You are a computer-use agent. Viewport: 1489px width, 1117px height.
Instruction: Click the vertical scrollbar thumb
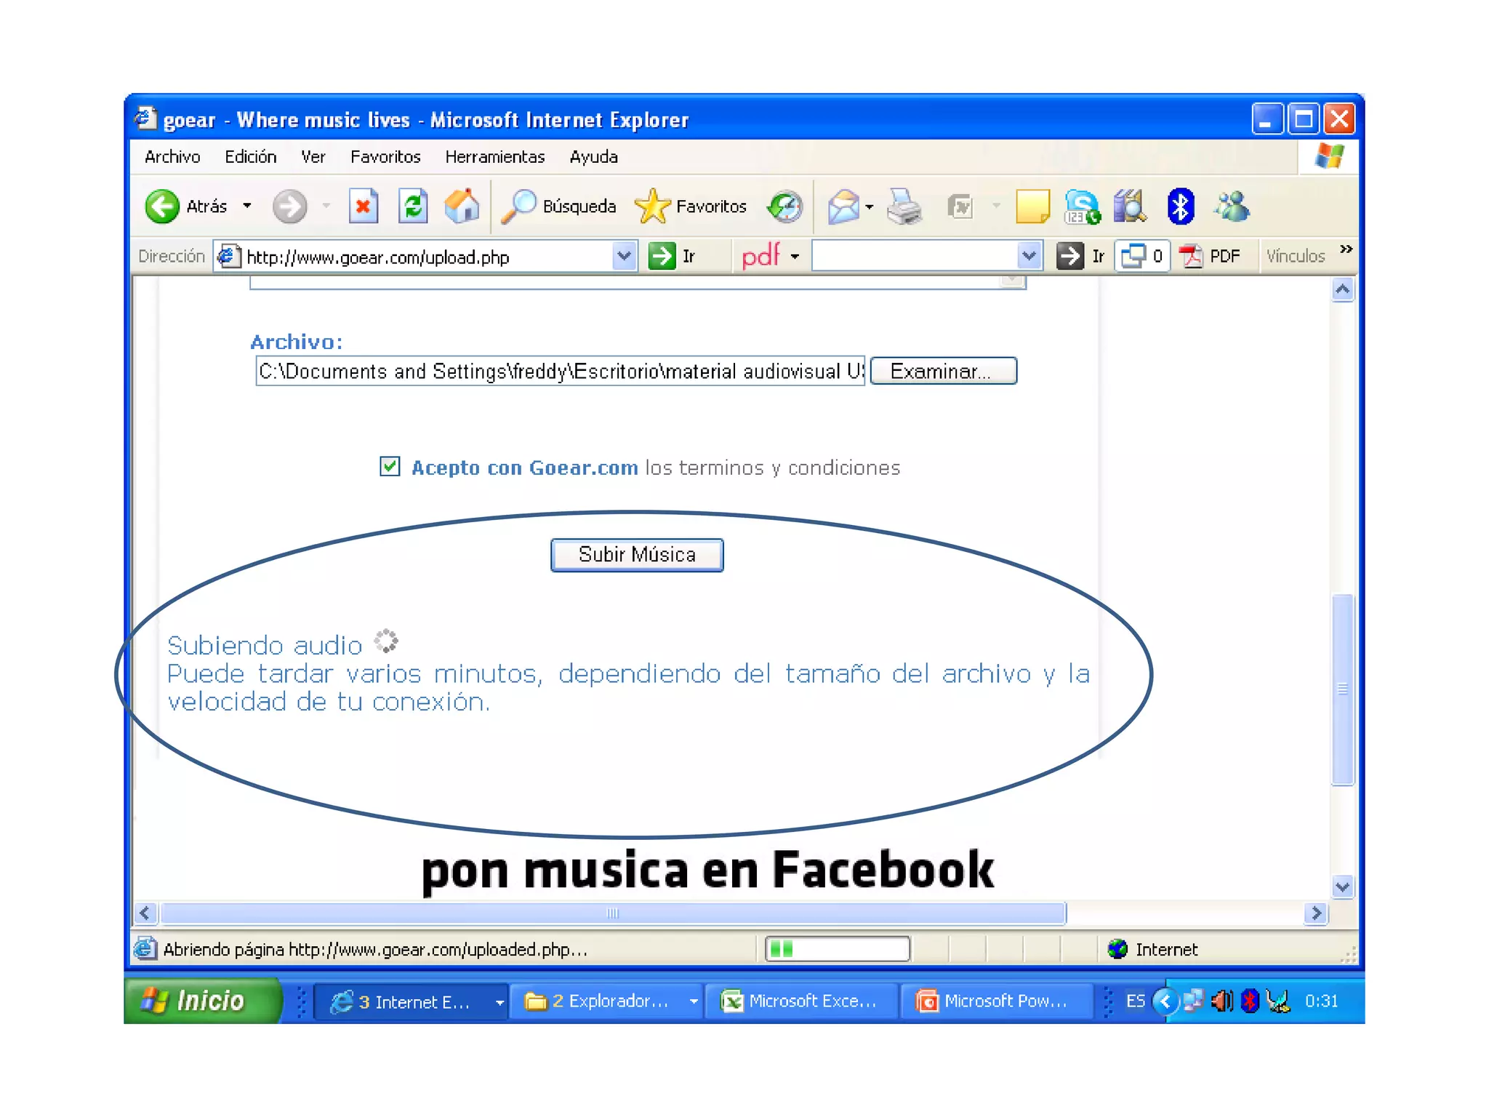point(1343,689)
